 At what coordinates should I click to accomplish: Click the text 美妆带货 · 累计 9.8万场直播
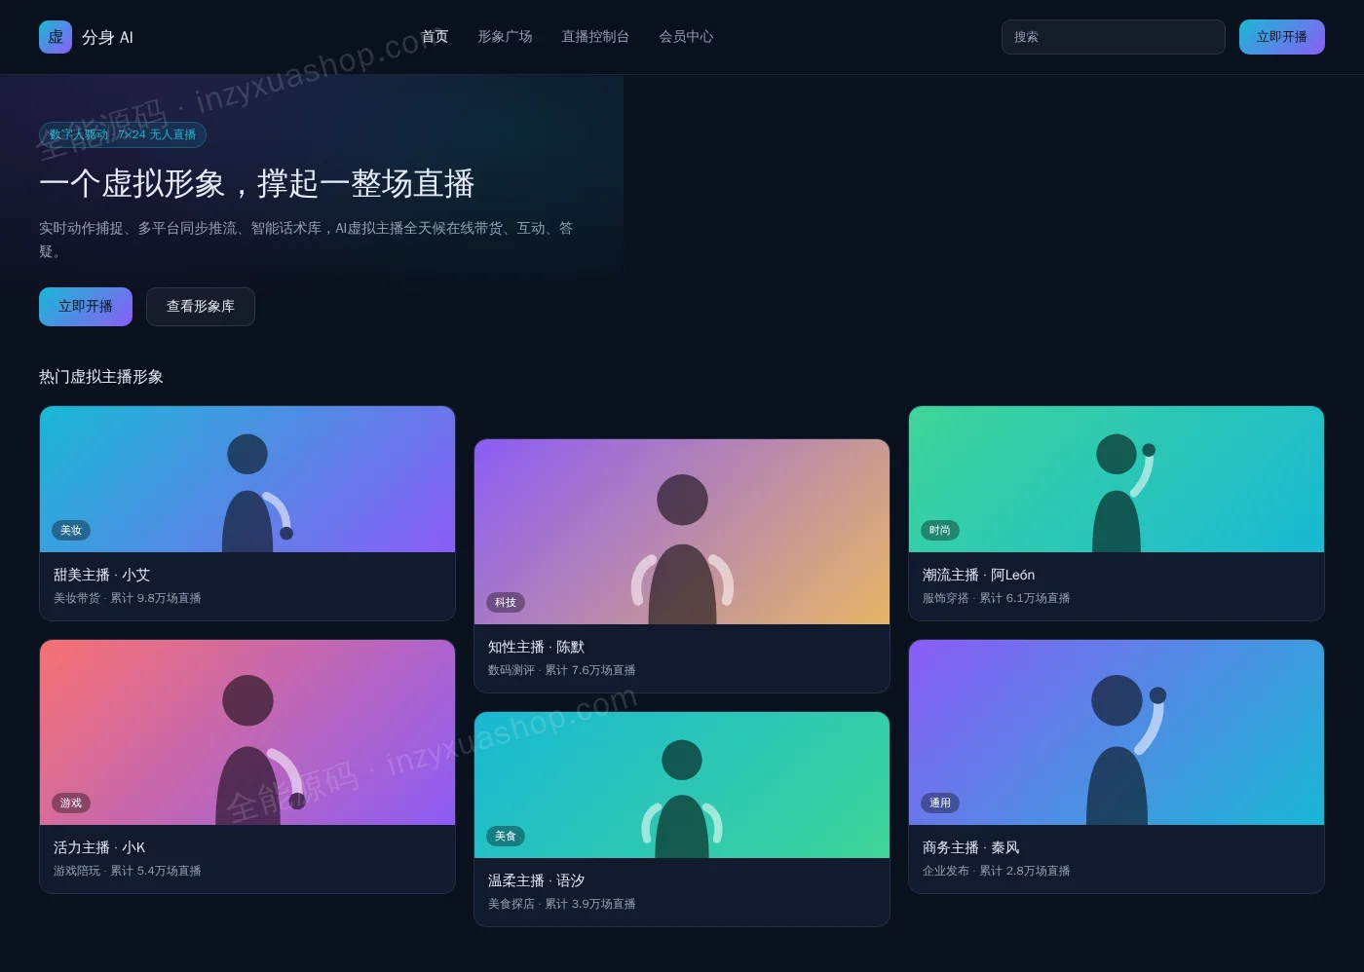[x=128, y=598]
